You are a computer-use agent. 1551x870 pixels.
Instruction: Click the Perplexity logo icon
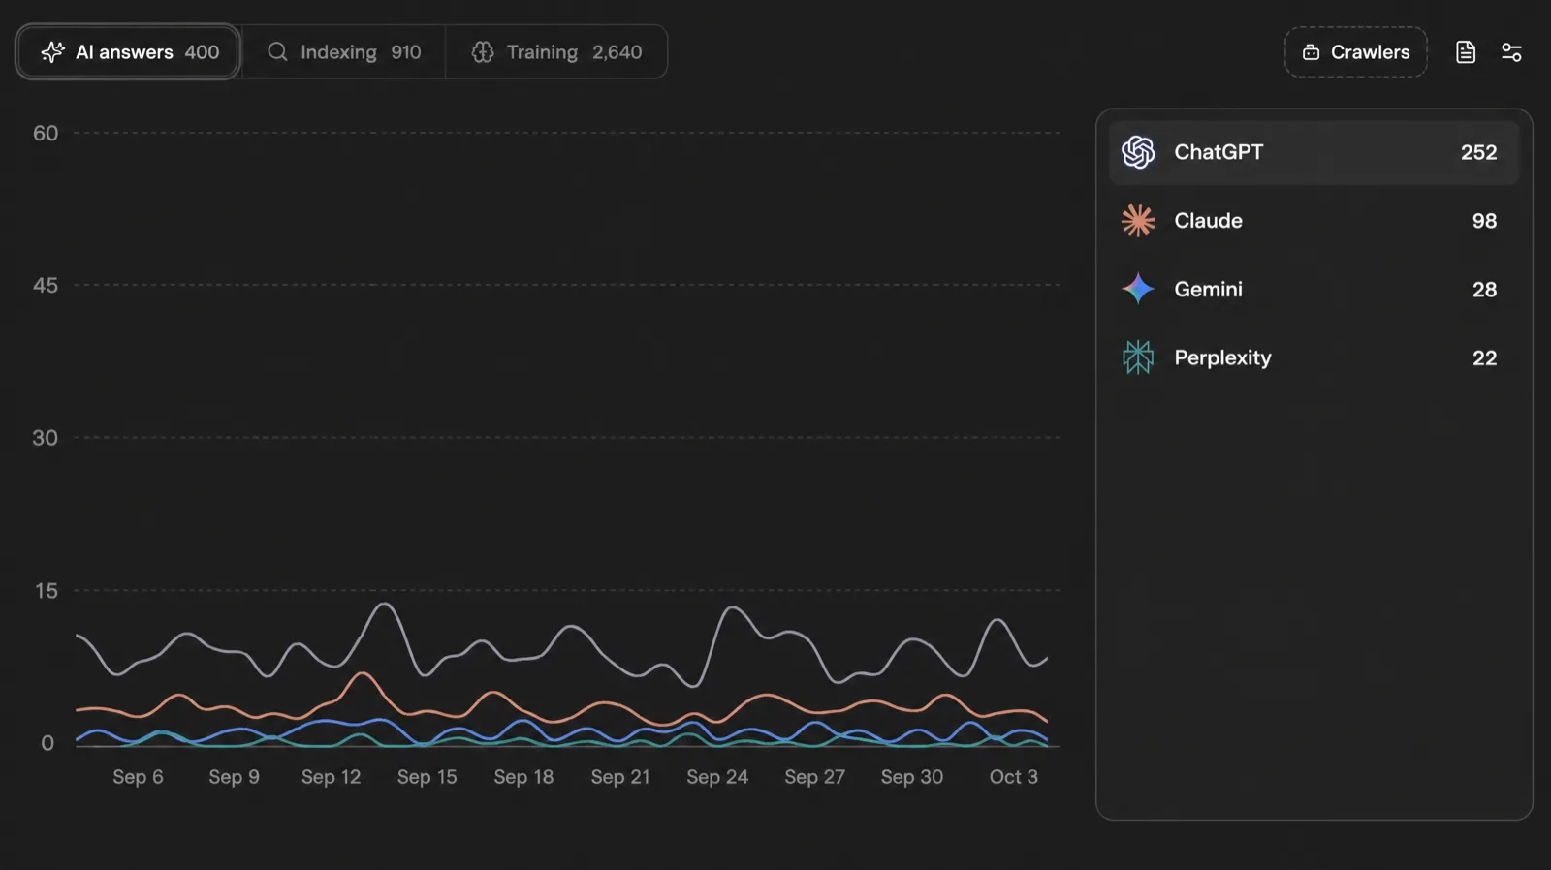click(1138, 357)
